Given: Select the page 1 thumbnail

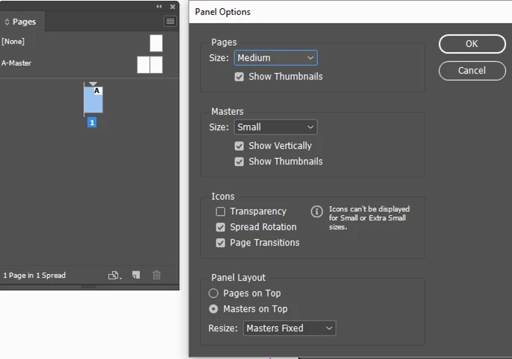Looking at the screenshot, I should [93, 100].
